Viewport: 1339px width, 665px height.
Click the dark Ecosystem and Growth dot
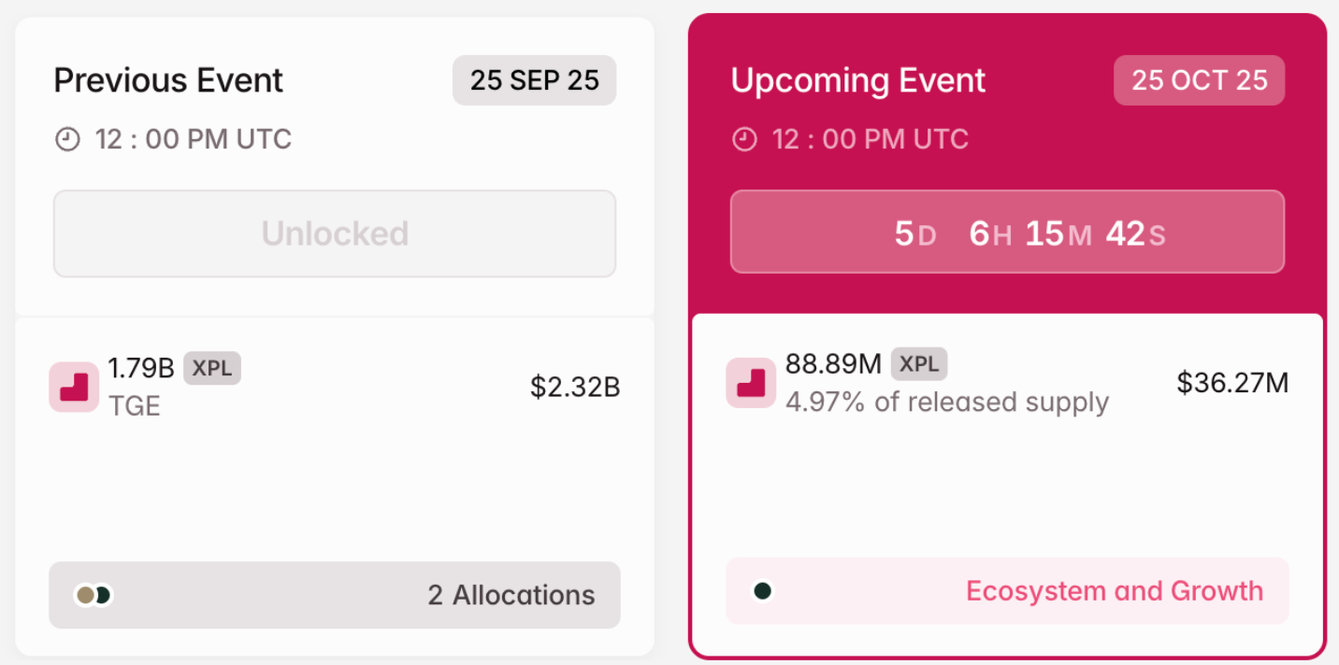[x=763, y=590]
